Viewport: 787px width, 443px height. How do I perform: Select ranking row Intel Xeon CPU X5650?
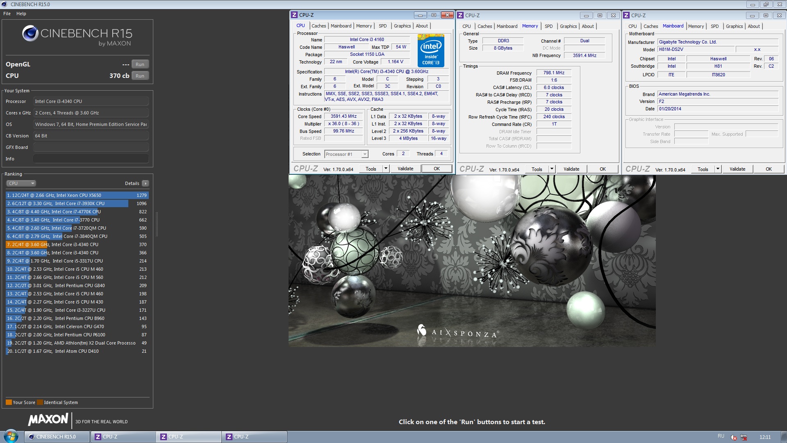click(x=77, y=195)
